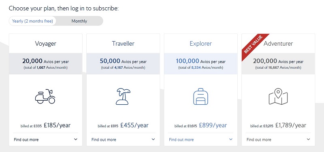Open Find out more under Explorer
324x152 pixels.
pyautogui.click(x=181, y=139)
